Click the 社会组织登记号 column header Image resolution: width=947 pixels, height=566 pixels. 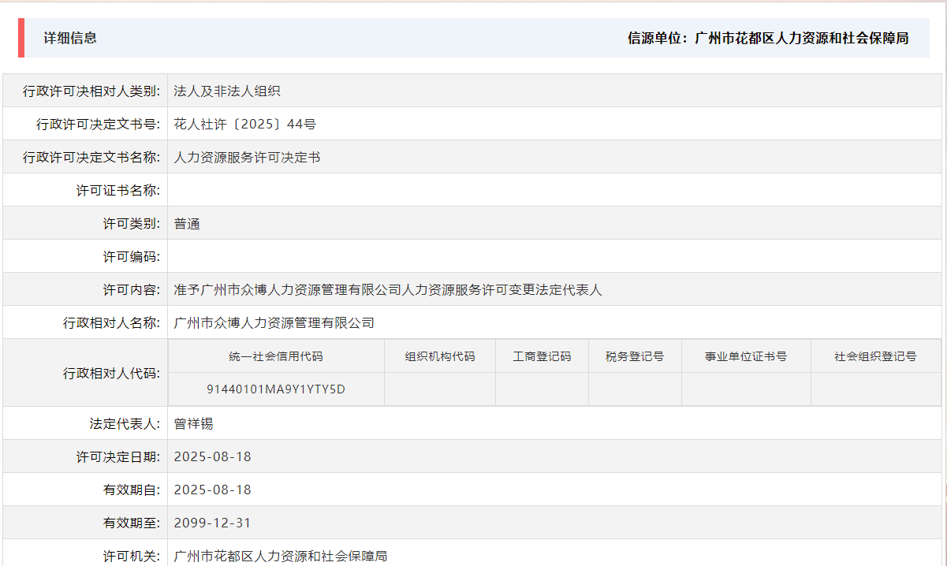pyautogui.click(x=875, y=356)
